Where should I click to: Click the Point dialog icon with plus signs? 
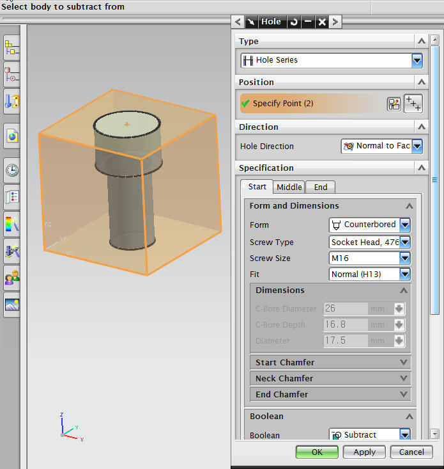coord(413,104)
